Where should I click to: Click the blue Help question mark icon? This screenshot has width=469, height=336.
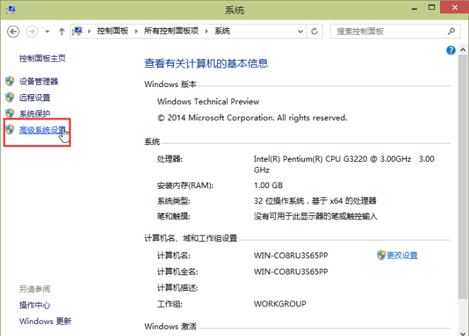point(451,51)
